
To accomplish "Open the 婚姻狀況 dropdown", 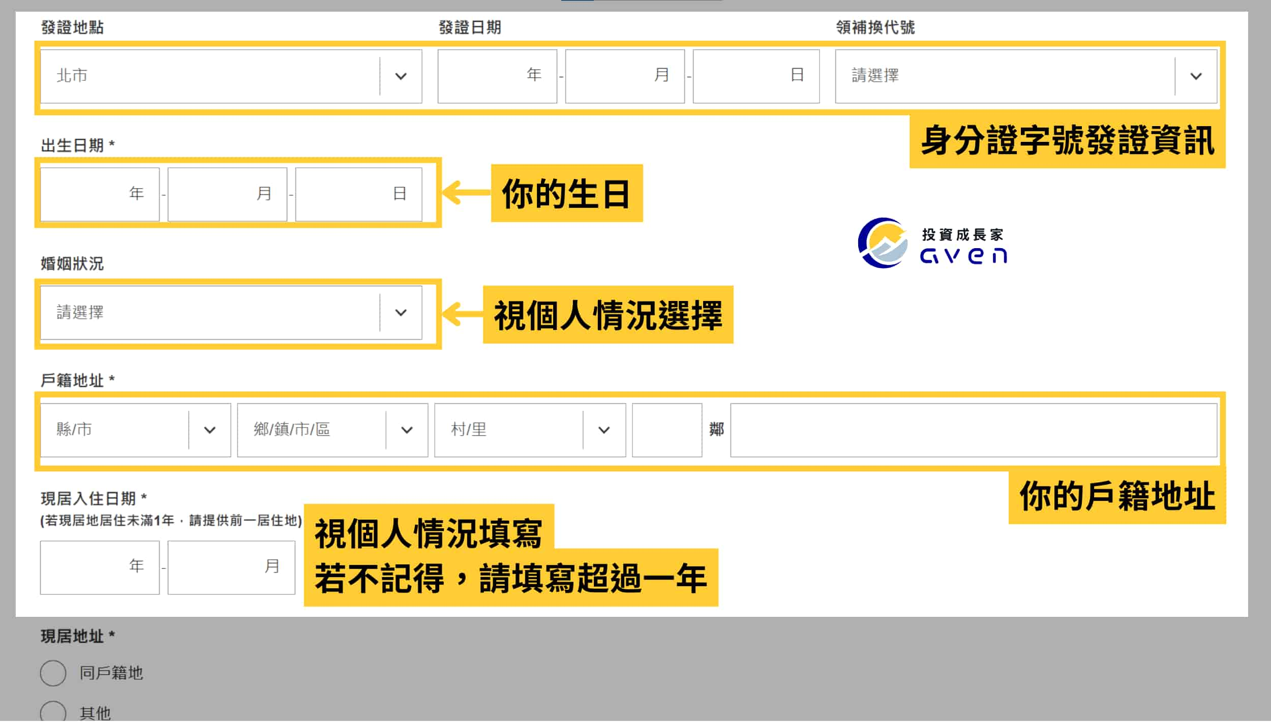I will click(231, 312).
